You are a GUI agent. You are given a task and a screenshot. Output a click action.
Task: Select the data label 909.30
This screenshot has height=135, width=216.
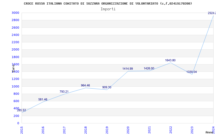(x=107, y=87)
